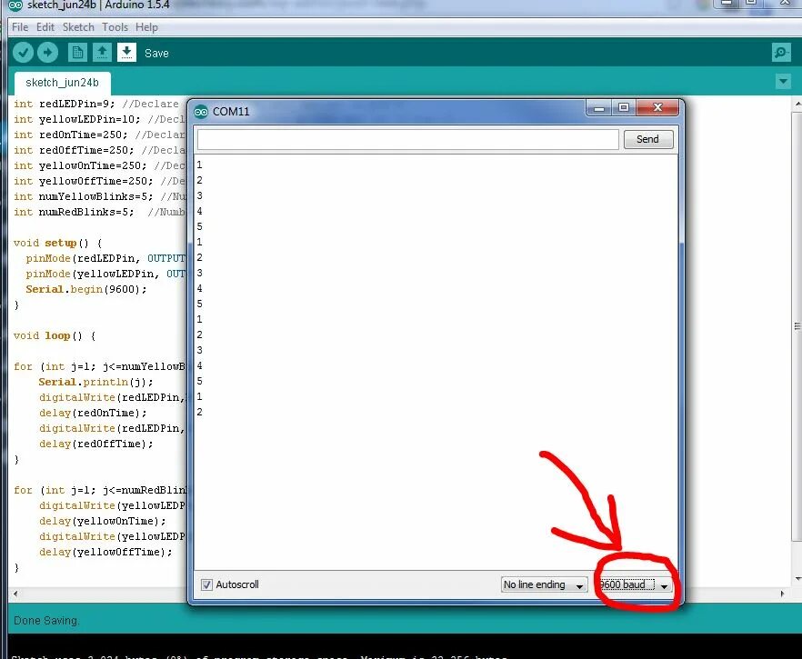Click the delay(redOnTime); line
Viewport: 802px width, 659px height.
click(93, 413)
